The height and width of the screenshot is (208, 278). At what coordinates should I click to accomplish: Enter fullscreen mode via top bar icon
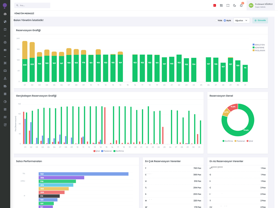click(228, 6)
